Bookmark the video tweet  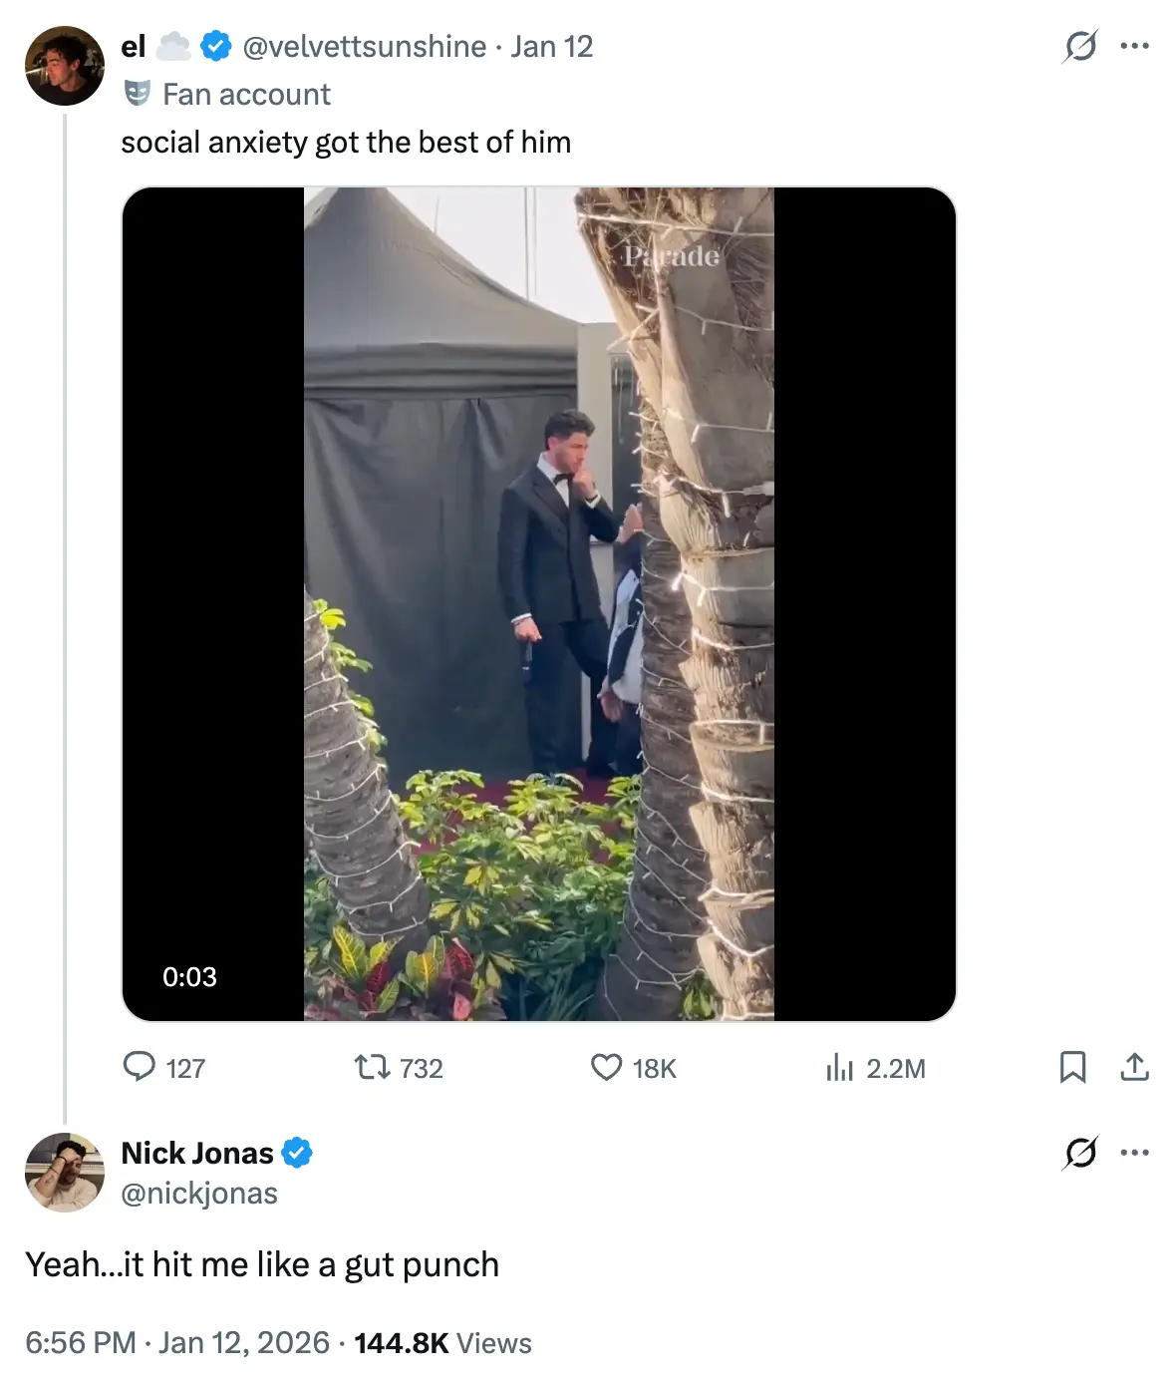[1073, 1068]
